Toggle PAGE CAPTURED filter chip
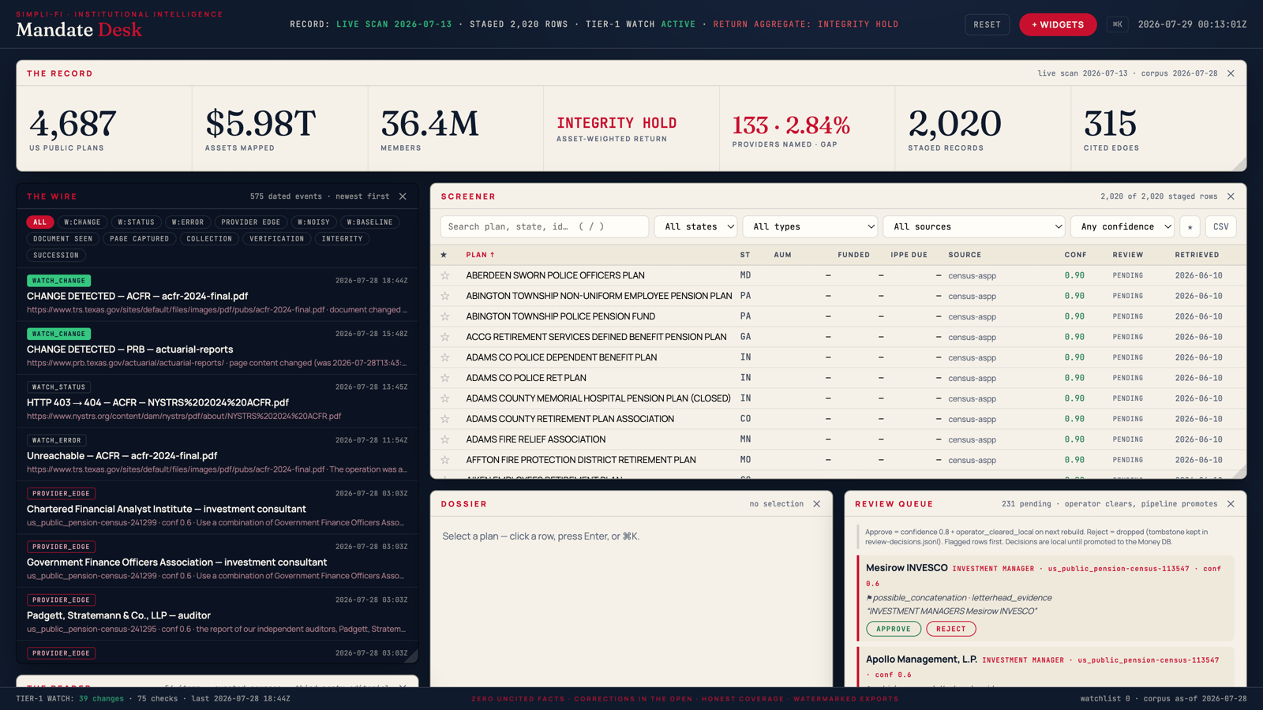Image resolution: width=1263 pixels, height=710 pixels. [x=139, y=239]
